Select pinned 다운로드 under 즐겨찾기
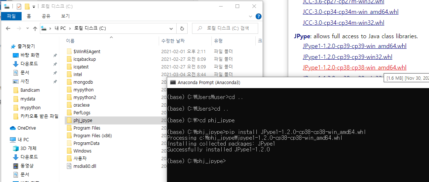This screenshot has height=182, width=429. [29, 64]
